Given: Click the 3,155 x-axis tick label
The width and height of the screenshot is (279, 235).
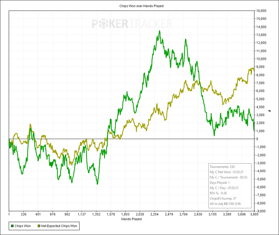Looking at the screenshot, I should coord(212,214).
